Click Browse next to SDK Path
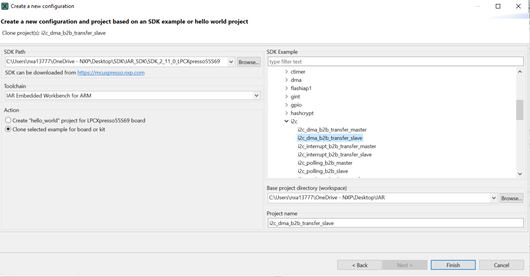 (x=249, y=62)
